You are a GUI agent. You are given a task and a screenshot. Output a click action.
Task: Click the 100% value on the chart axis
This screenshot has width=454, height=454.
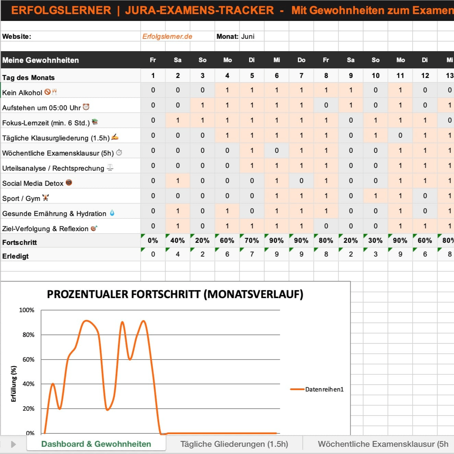click(x=27, y=310)
